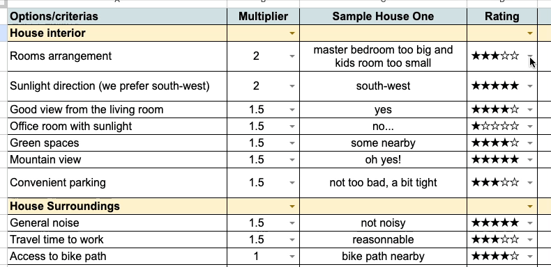Viewport: 551px width, 267px height.
Task: Expand House interior multiplier dropdown arrow
Action: click(x=292, y=33)
